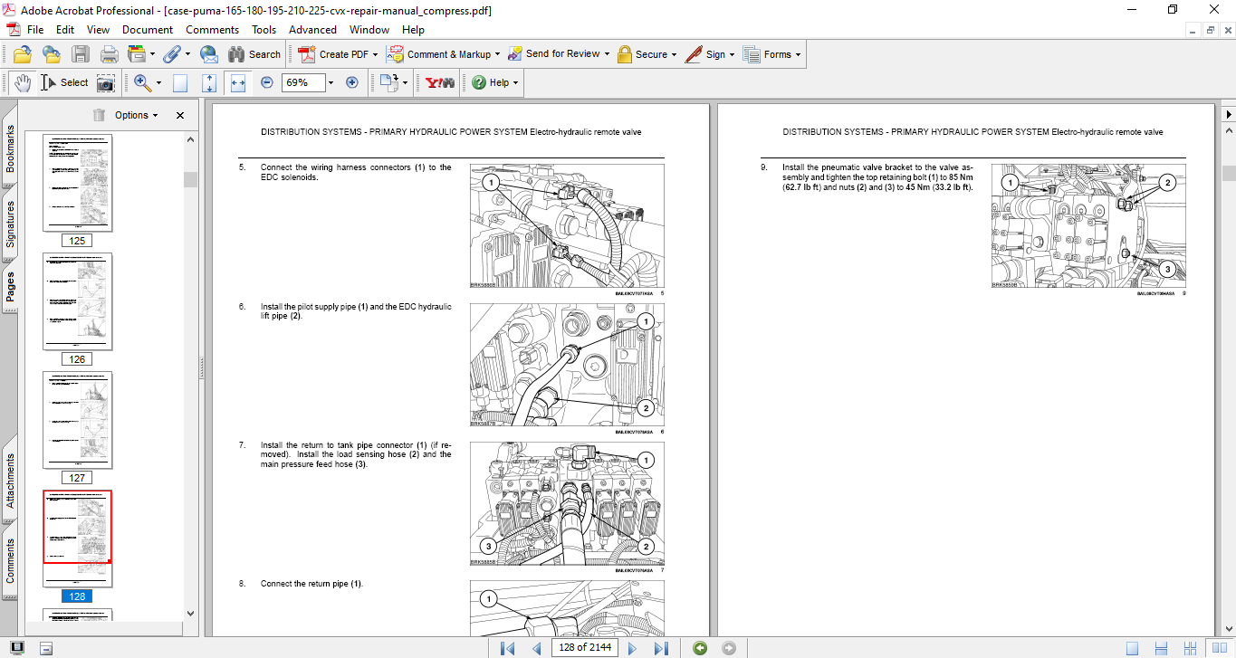
Task: Click the green Previous View arrow
Action: (x=699, y=647)
